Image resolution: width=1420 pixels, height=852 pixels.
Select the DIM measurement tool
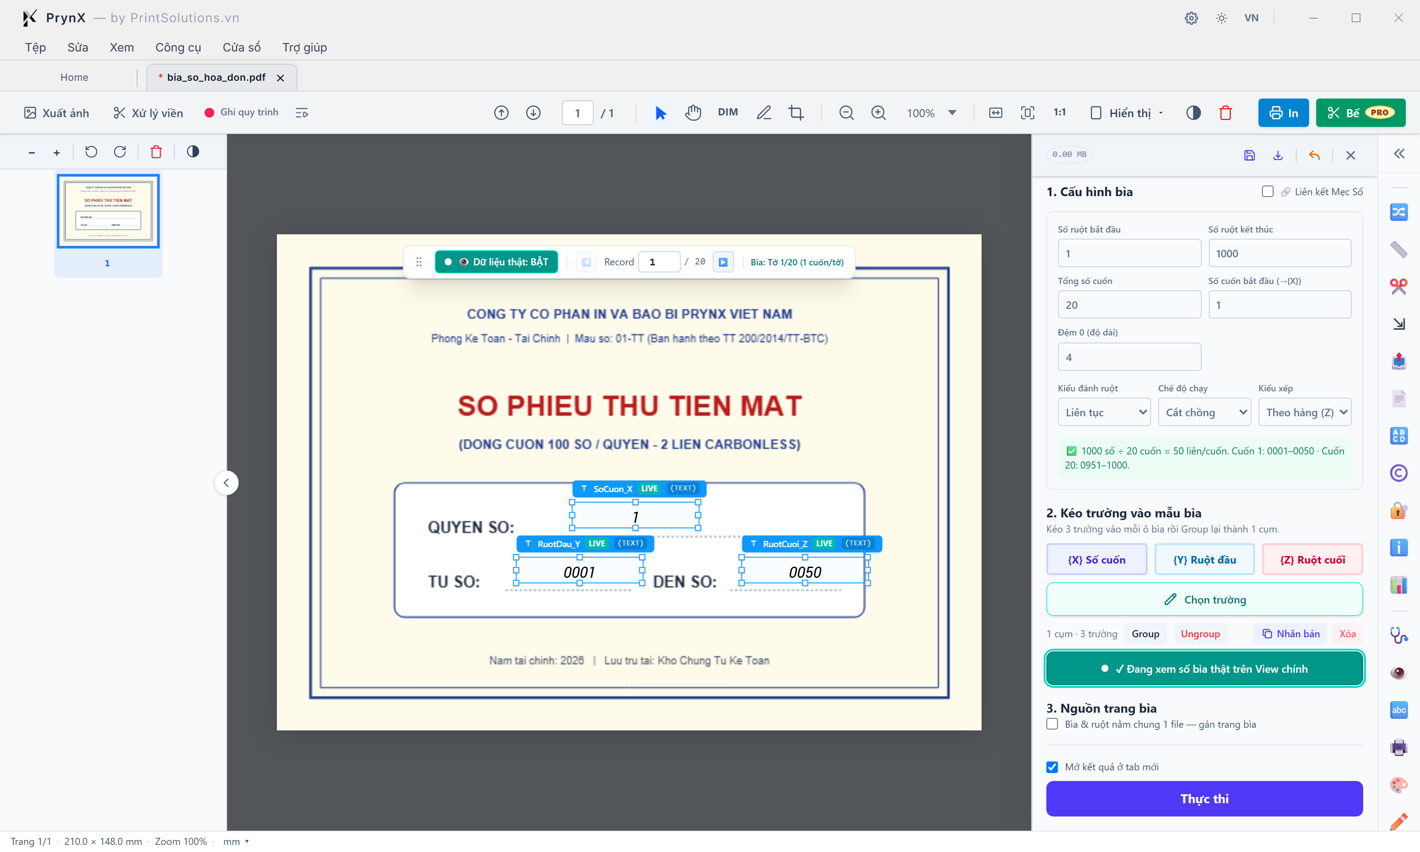727,113
